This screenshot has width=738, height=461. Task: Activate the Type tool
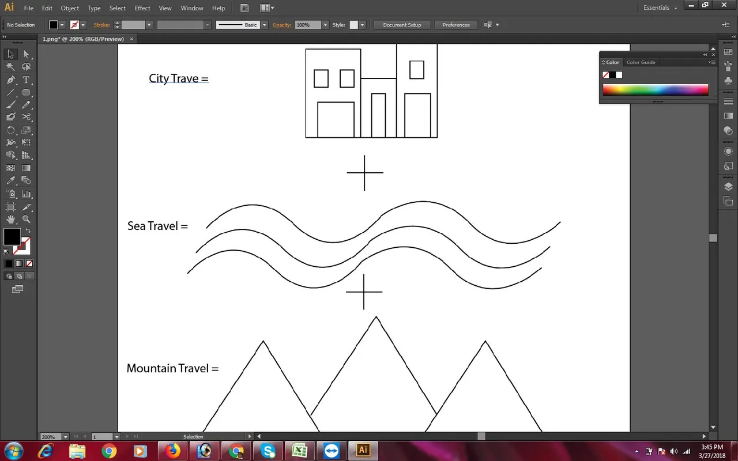tap(26, 80)
